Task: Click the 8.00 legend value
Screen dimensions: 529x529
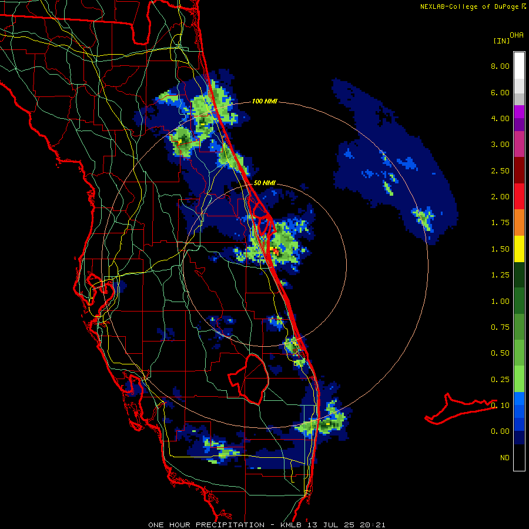Action: 500,66
